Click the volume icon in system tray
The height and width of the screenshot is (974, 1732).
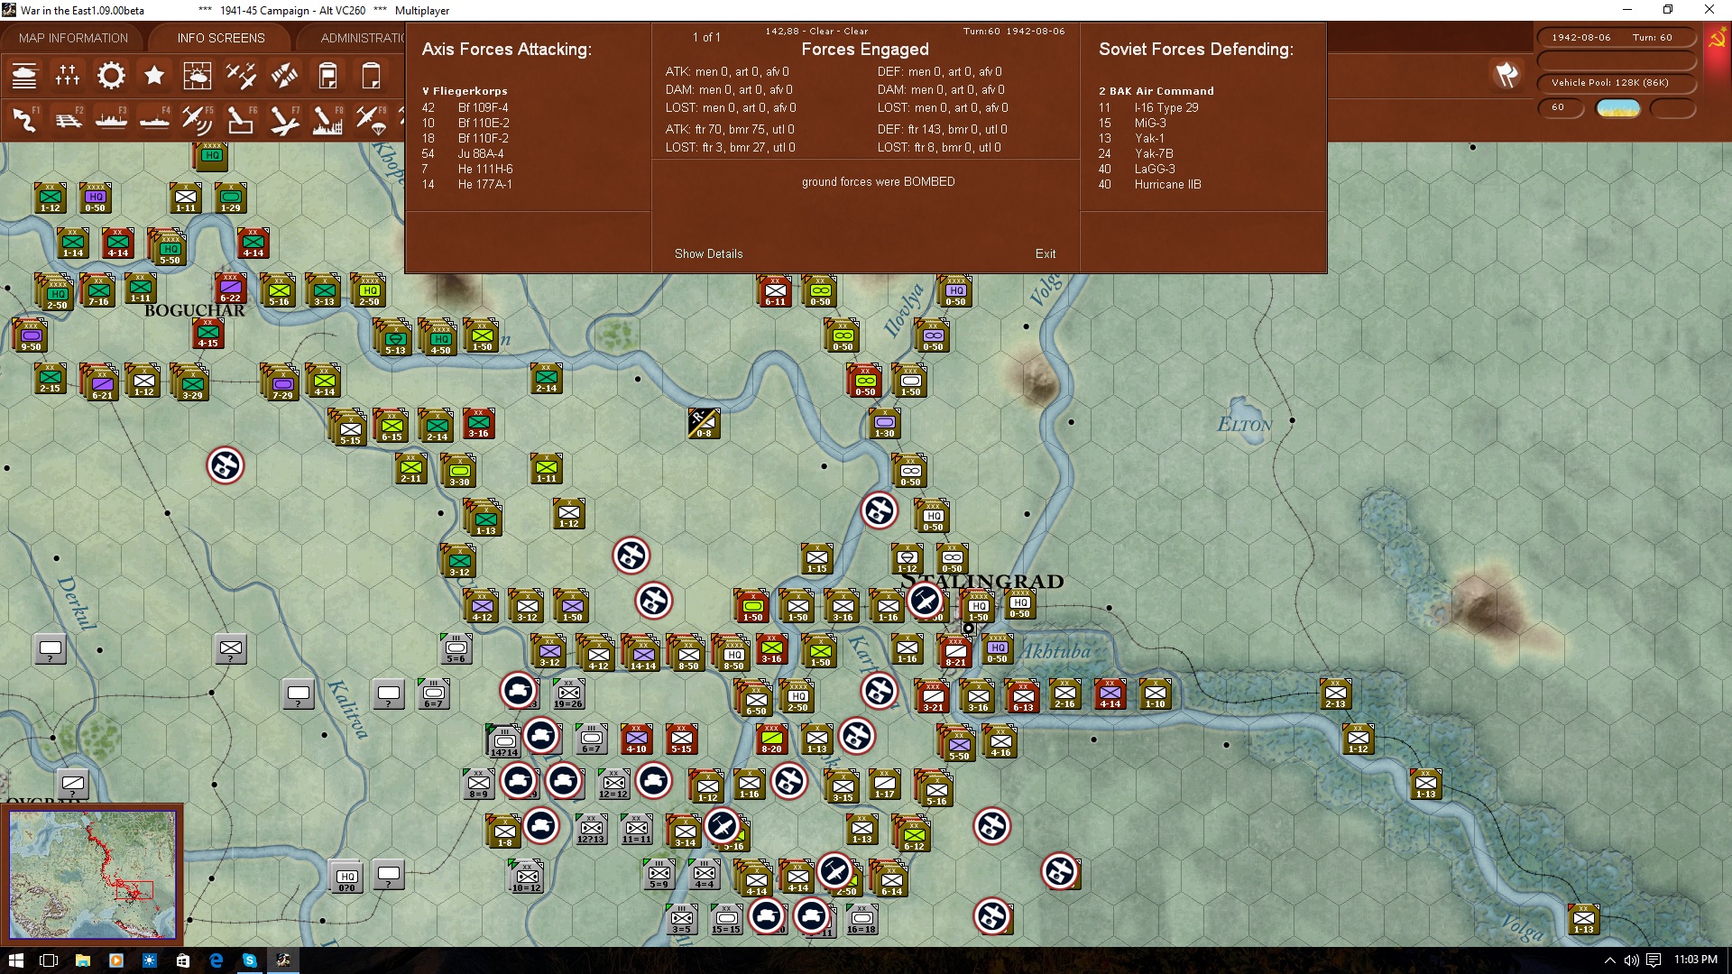coord(1631,960)
